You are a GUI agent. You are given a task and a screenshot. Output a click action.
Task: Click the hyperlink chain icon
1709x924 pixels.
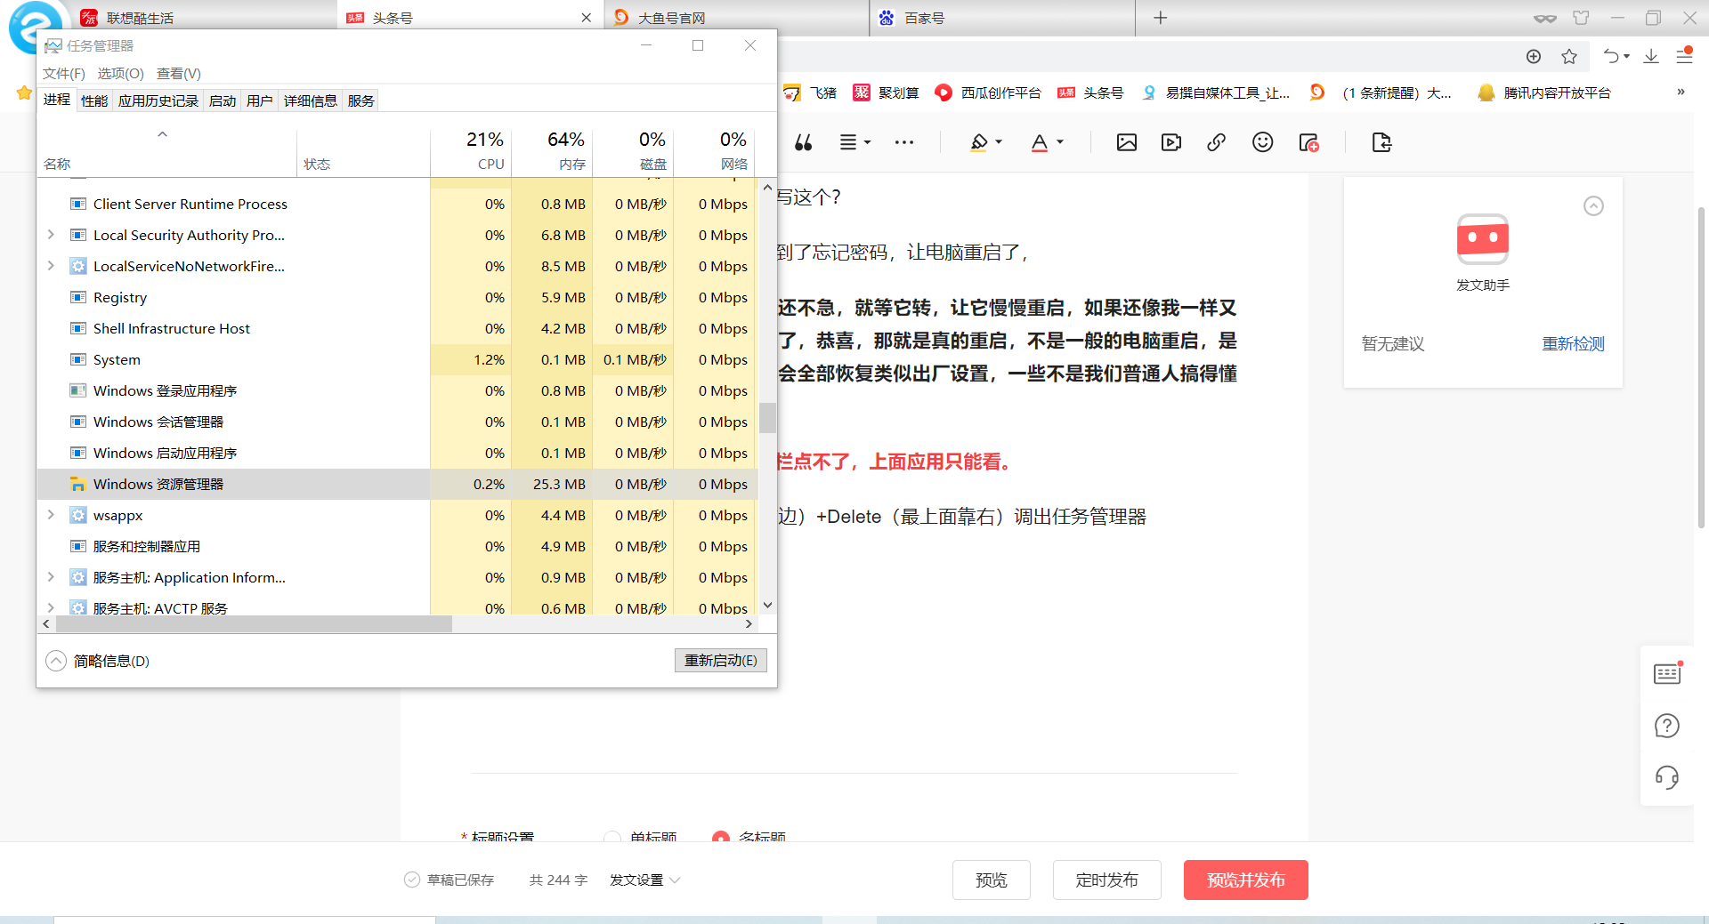1216,142
